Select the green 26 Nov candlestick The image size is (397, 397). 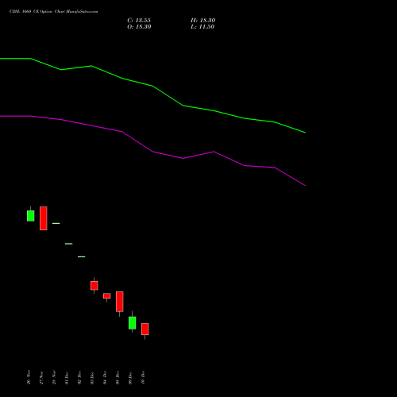31,216
